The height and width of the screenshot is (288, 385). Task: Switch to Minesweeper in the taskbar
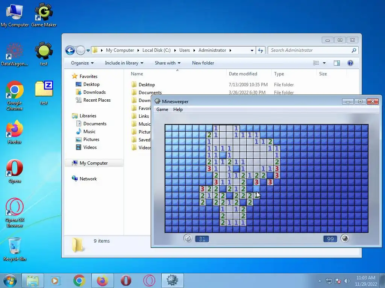tap(172, 280)
